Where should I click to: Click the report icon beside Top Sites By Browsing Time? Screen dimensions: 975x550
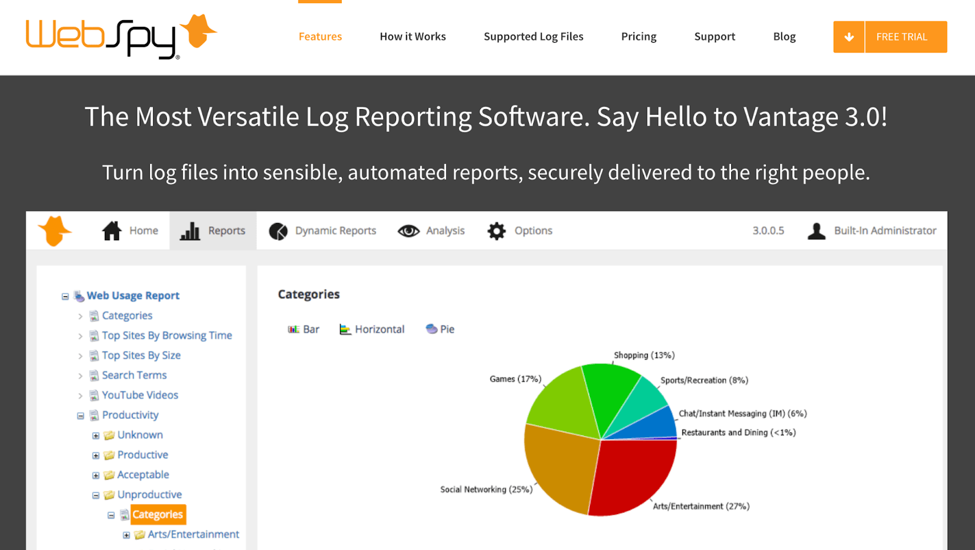point(94,336)
